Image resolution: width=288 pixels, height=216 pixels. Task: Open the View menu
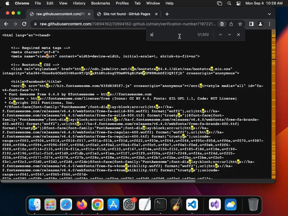63,3
